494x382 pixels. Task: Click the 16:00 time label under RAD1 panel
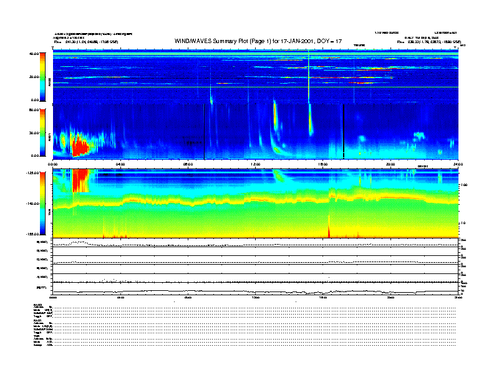click(x=323, y=164)
